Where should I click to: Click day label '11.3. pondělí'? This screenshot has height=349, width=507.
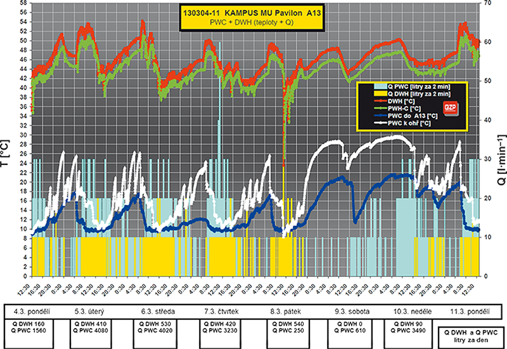coord(470,312)
